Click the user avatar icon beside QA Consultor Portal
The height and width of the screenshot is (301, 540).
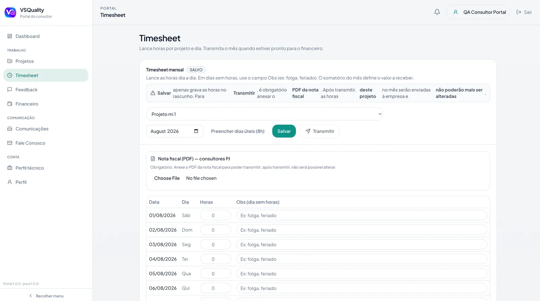coord(456,12)
